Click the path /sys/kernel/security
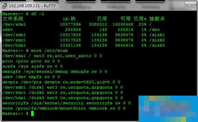The width and height of the screenshot is (198, 122). 57,103
